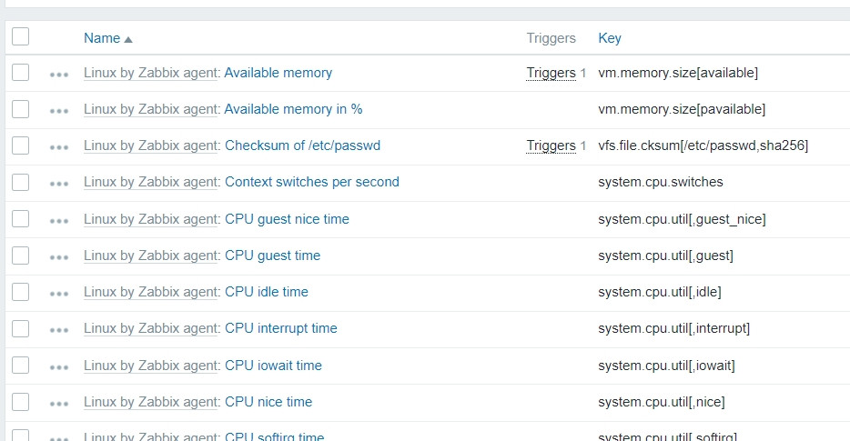
Task: Open three-dot menu for Context switches per second
Action: point(59,183)
